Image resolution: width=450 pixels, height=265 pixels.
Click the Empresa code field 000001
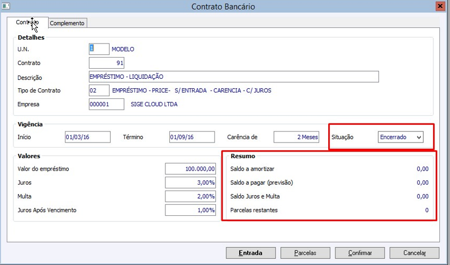pyautogui.click(x=106, y=104)
